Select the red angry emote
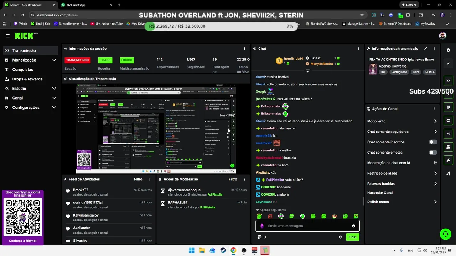This screenshot has width=456, height=256. (270, 216)
